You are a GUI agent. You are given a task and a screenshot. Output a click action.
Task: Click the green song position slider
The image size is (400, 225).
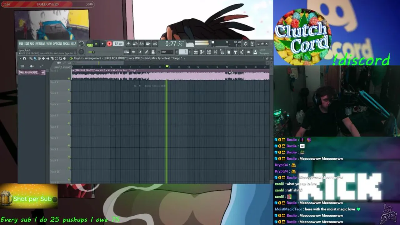pos(92,52)
